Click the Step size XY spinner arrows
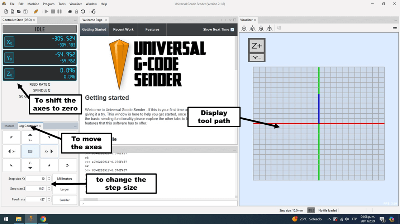This screenshot has width=400, height=224. [49, 179]
